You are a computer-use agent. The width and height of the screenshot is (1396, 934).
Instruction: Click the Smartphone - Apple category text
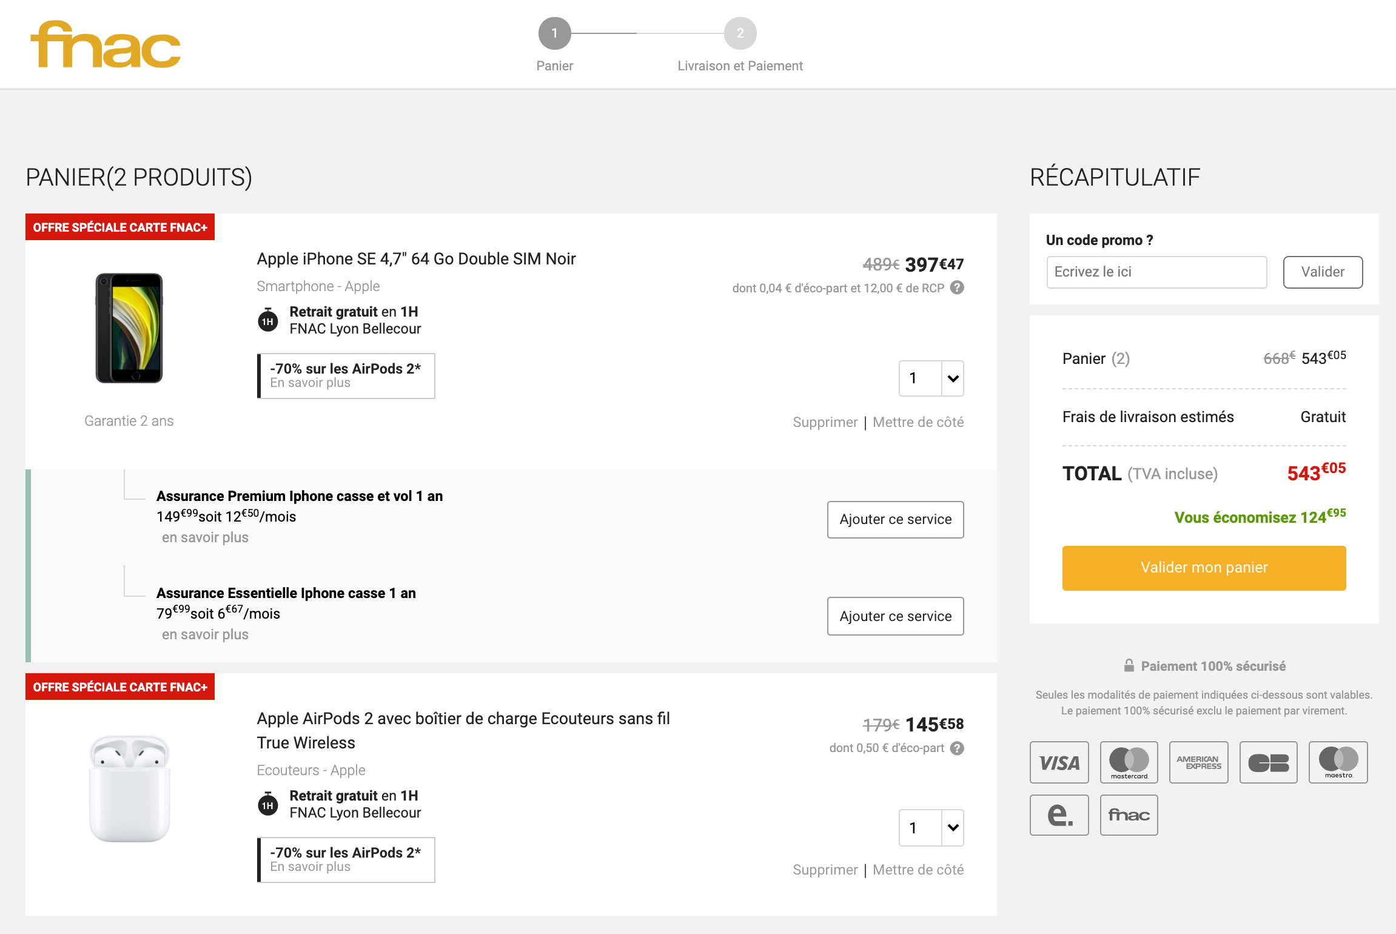pyautogui.click(x=318, y=286)
